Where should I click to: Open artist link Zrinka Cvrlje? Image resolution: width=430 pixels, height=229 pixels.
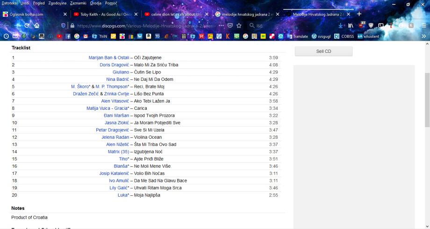tap(116, 94)
